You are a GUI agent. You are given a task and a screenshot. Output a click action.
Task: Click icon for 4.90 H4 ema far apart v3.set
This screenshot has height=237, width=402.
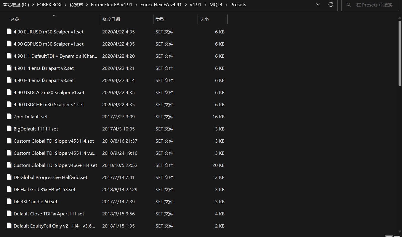pyautogui.click(x=9, y=80)
